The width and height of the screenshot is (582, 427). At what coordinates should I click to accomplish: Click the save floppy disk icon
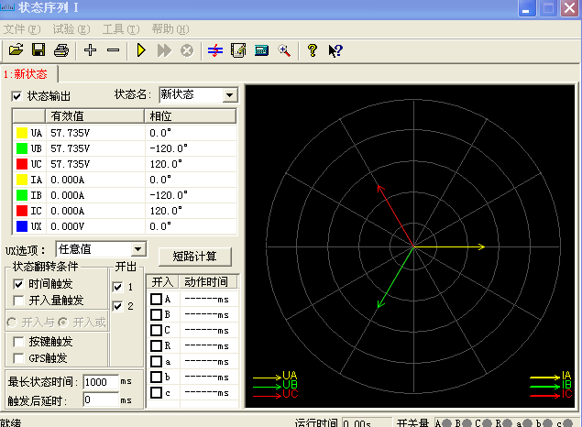(38, 50)
